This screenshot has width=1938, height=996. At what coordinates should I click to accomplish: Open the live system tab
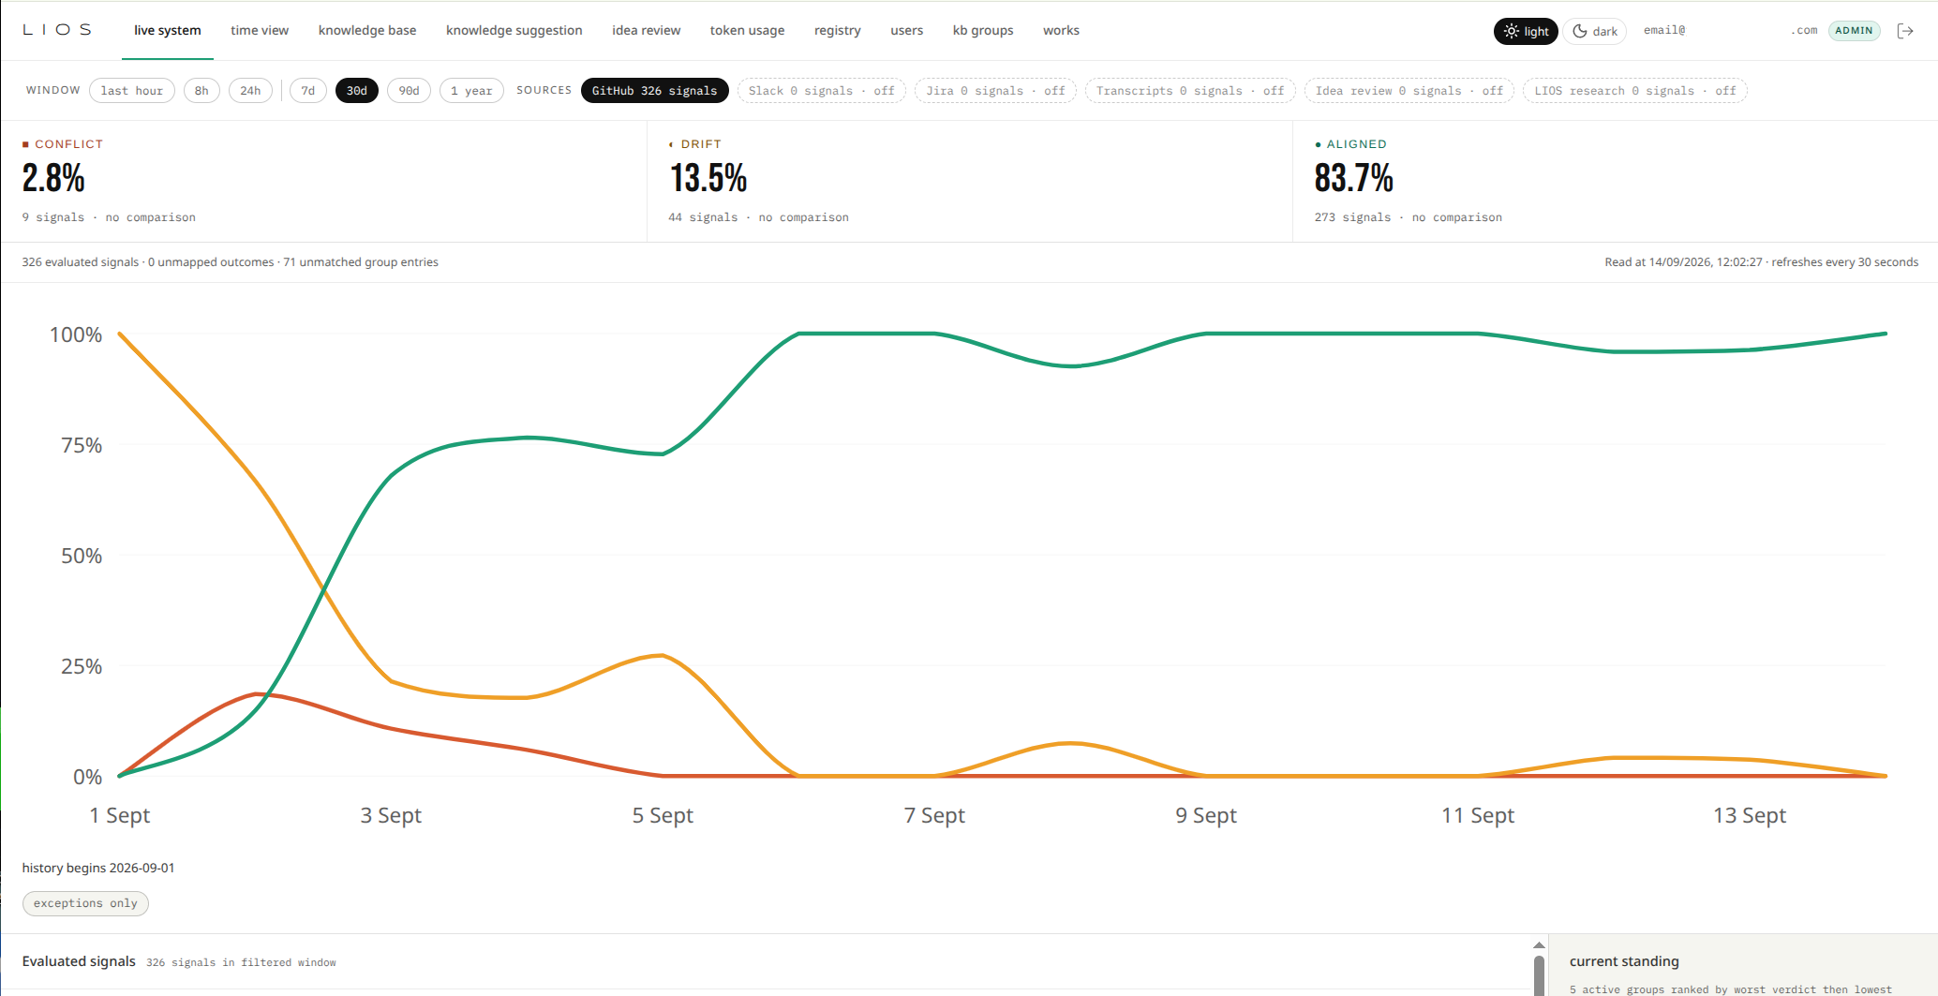coord(168,30)
